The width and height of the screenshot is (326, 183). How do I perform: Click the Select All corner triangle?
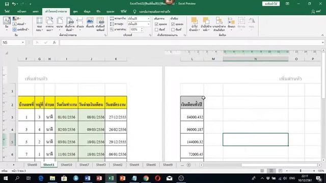coord(7,53)
